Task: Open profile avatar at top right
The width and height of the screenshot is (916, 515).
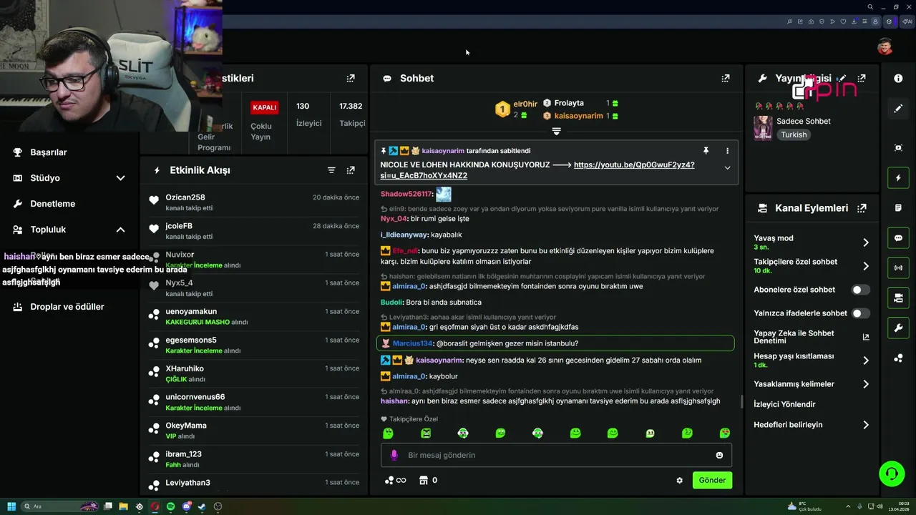Action: coord(885,46)
